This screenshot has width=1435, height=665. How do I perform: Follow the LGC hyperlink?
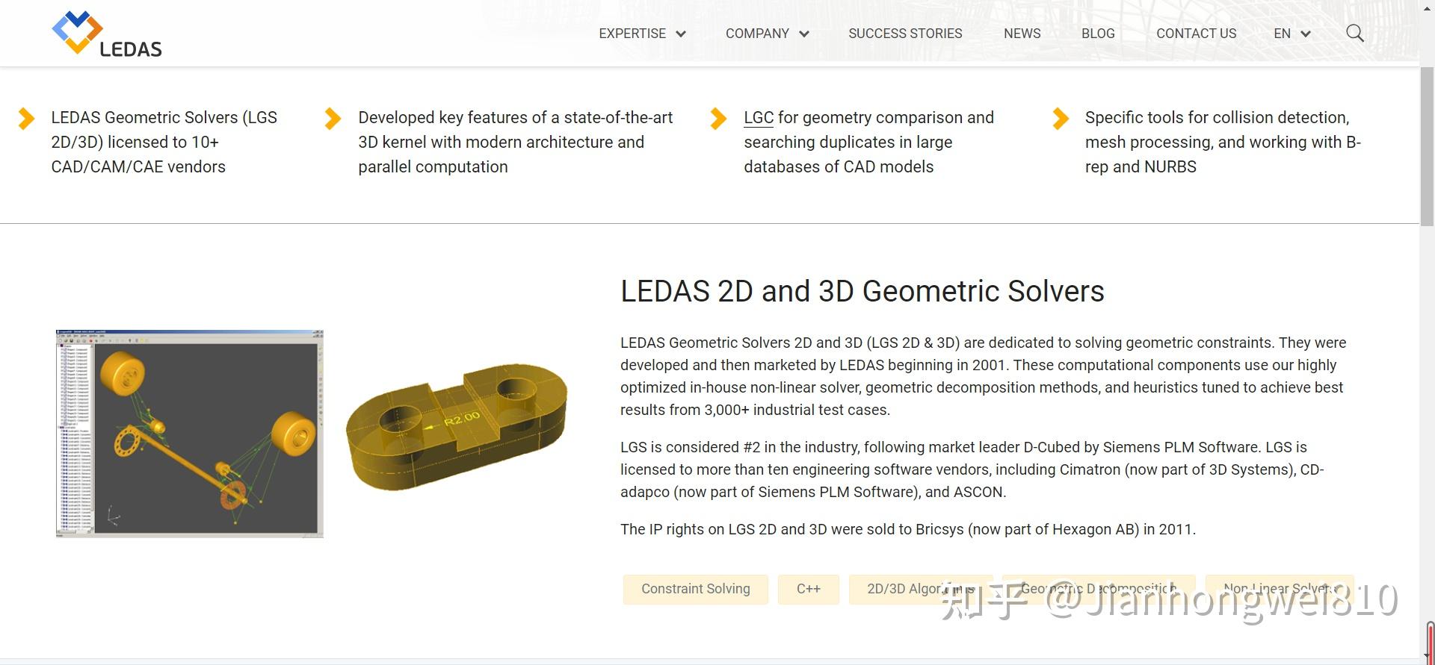click(759, 118)
